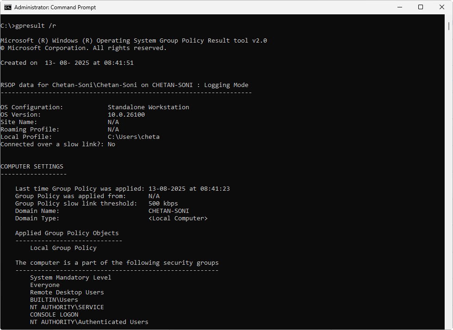Viewport: 453px width, 330px height.
Task: Click the 'Roaming Profile:' label
Action: point(30,130)
